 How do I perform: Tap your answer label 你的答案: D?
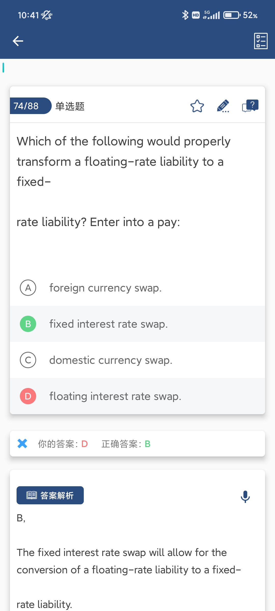point(63,444)
